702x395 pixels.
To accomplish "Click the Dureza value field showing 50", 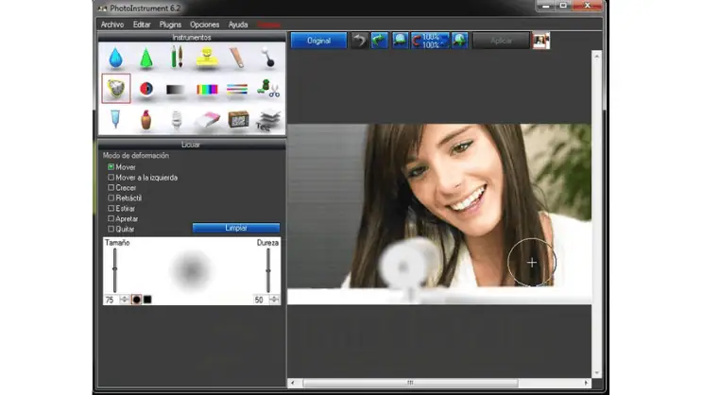I will [261, 300].
